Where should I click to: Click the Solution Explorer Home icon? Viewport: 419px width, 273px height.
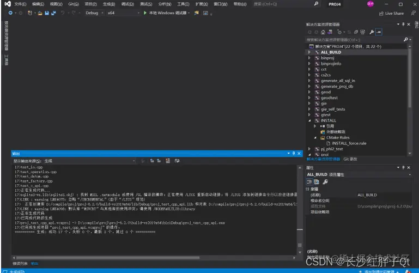click(x=323, y=32)
